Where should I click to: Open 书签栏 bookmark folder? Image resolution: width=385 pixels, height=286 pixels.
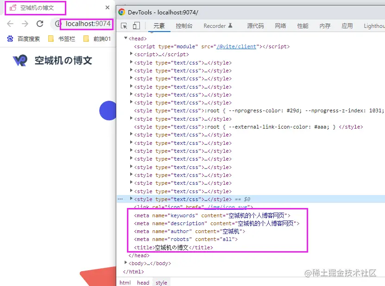(x=61, y=39)
